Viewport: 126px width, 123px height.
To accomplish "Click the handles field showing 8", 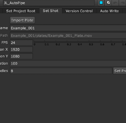I will (61, 71).
